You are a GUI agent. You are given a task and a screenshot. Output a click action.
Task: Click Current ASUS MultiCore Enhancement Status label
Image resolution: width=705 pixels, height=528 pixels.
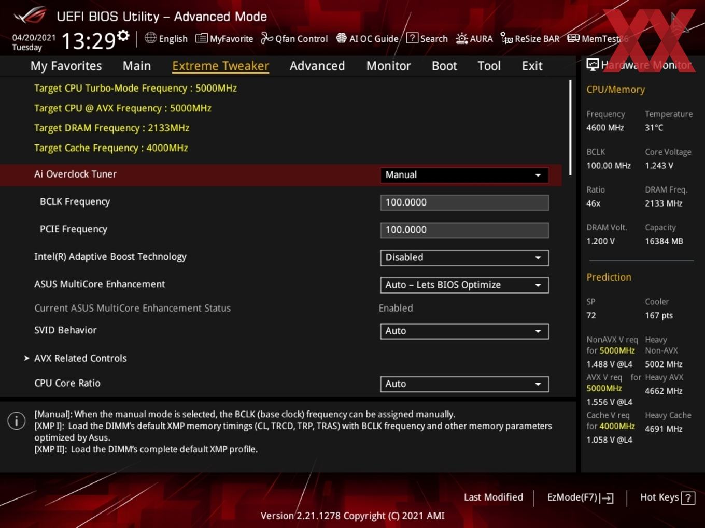(x=132, y=308)
